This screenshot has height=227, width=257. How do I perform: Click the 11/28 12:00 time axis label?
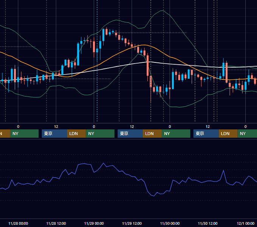point(56,223)
